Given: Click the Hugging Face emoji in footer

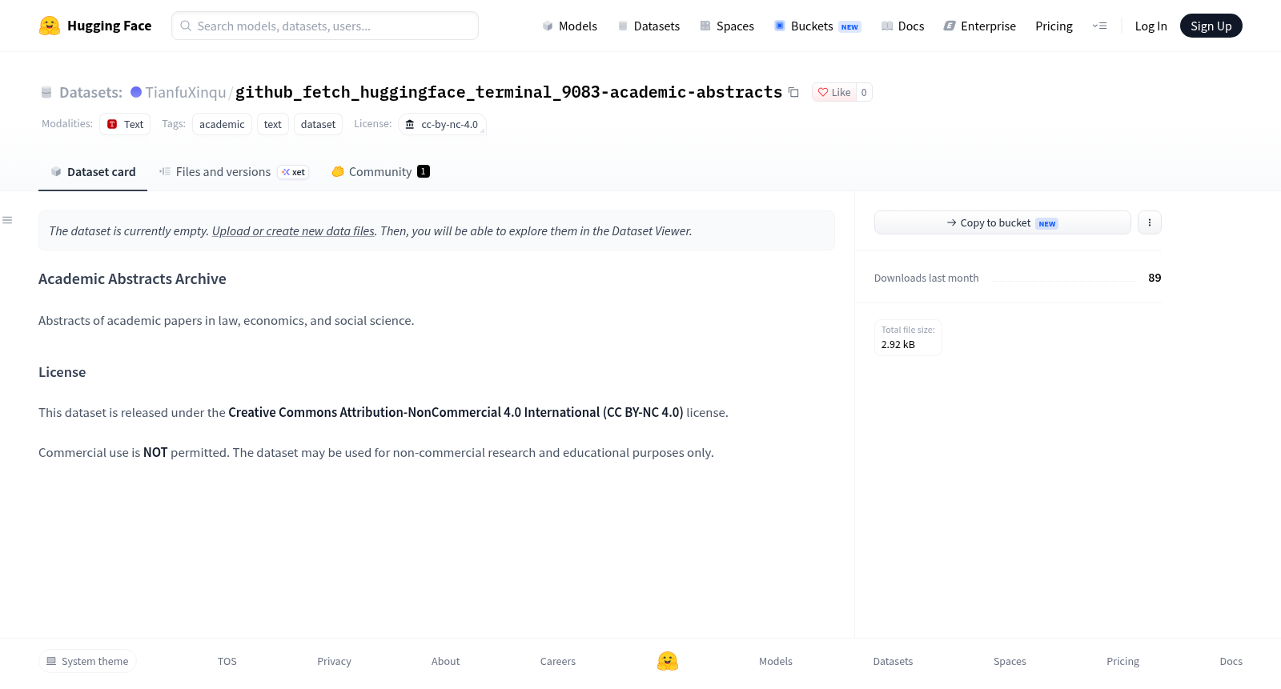Looking at the screenshot, I should [x=668, y=661].
